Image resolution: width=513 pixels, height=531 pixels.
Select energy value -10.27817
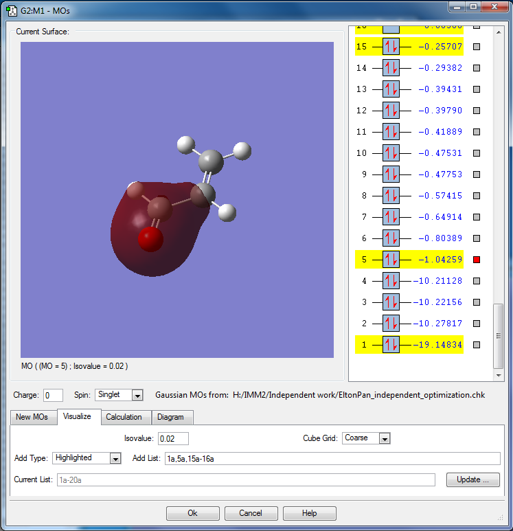click(437, 324)
